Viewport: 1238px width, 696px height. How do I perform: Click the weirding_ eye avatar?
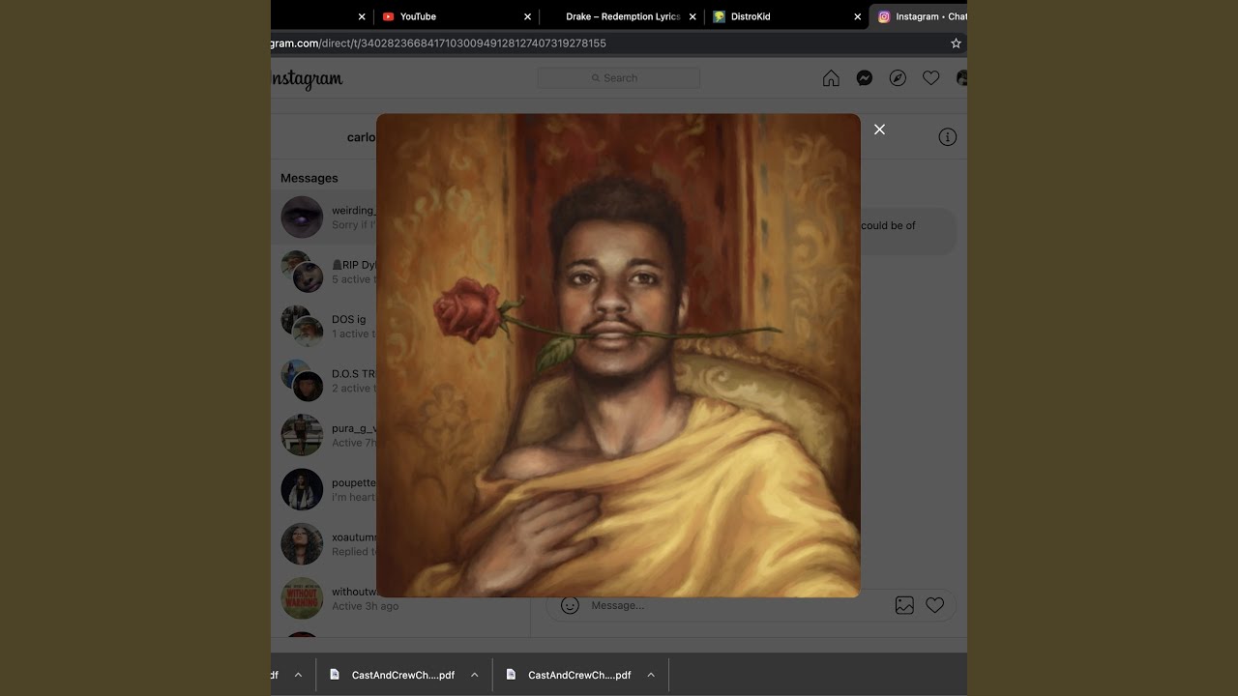click(x=302, y=217)
